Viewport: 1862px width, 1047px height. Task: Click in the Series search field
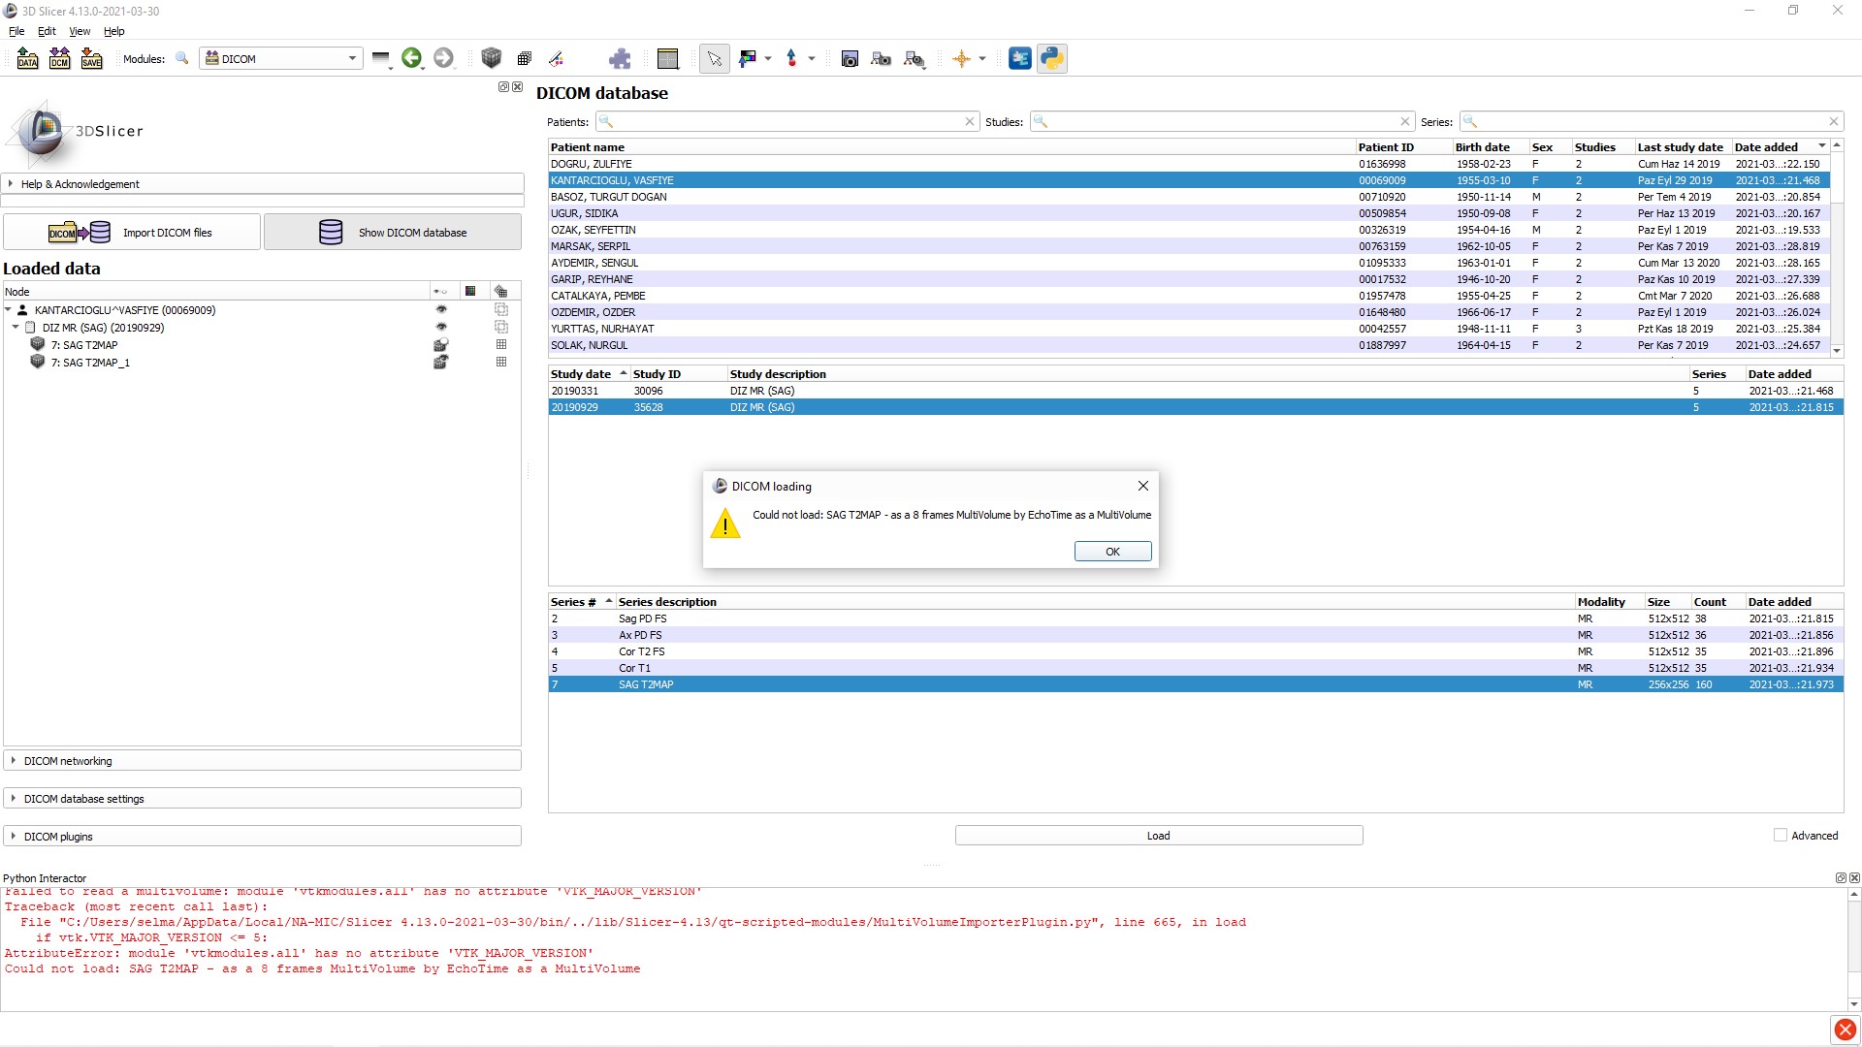1651,121
